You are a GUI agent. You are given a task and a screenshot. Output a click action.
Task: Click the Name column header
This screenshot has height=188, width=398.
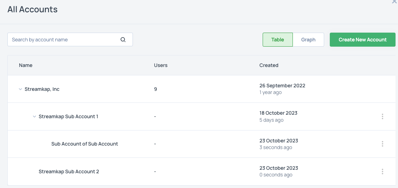tap(26, 65)
